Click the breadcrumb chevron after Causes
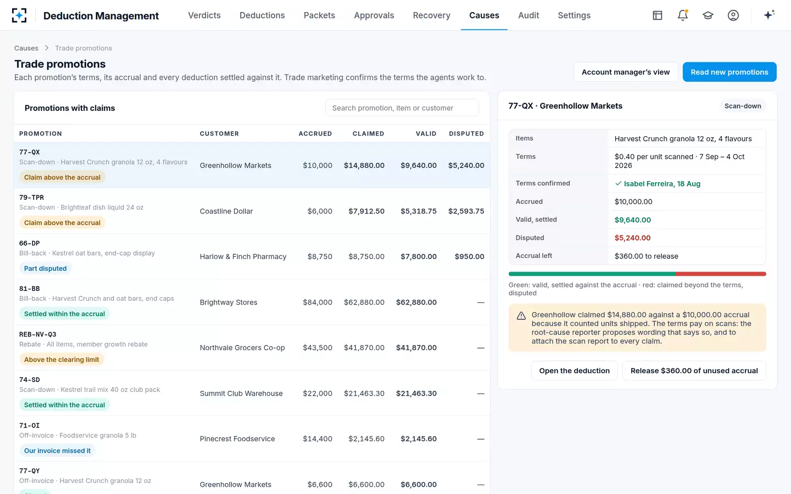This screenshot has width=791, height=494. pos(47,48)
